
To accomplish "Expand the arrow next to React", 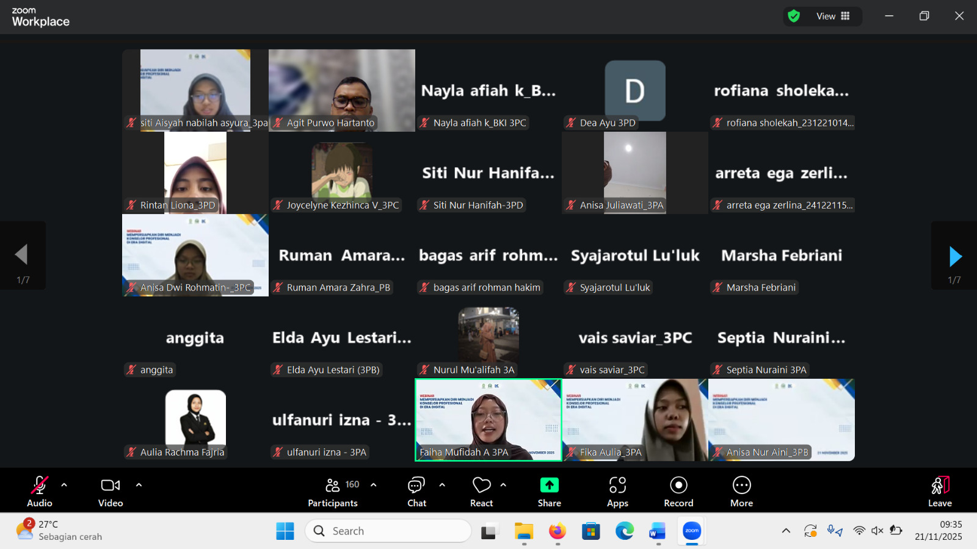I will [x=503, y=485].
